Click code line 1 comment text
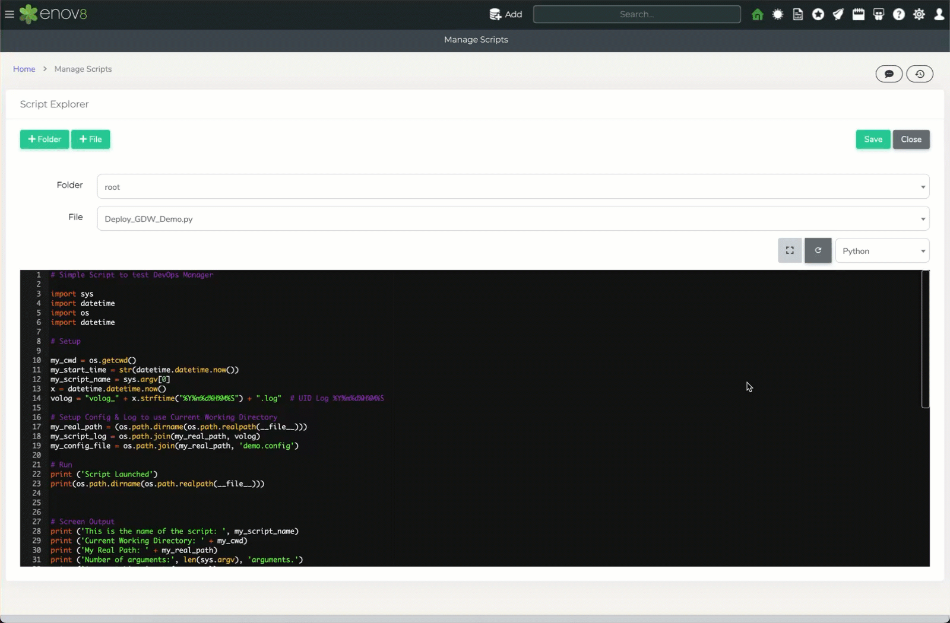 [x=132, y=275]
